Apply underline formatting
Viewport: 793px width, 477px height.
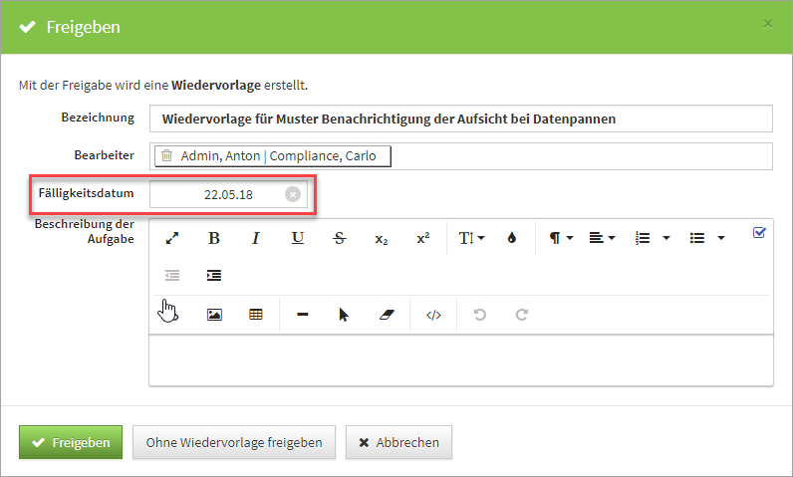(297, 238)
